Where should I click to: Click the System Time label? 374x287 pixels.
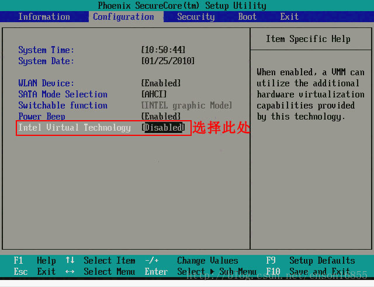pos(46,50)
